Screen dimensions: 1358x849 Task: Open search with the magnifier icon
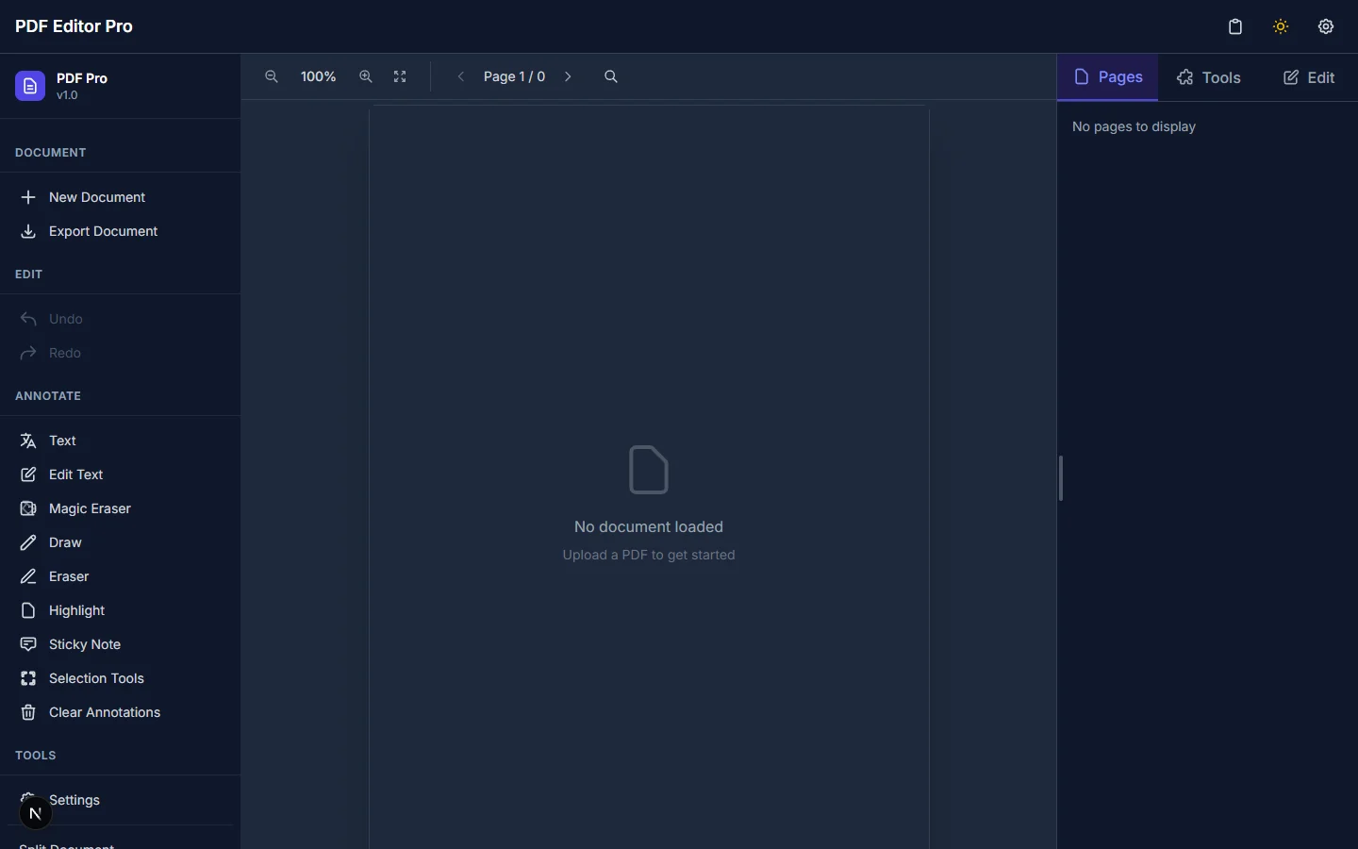611,77
